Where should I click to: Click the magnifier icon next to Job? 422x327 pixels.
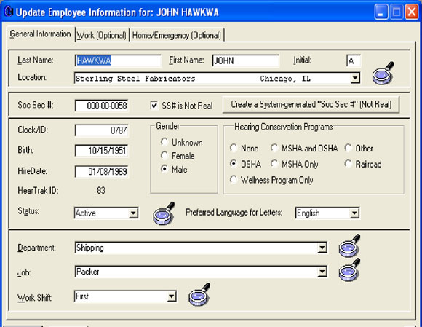[x=349, y=269]
